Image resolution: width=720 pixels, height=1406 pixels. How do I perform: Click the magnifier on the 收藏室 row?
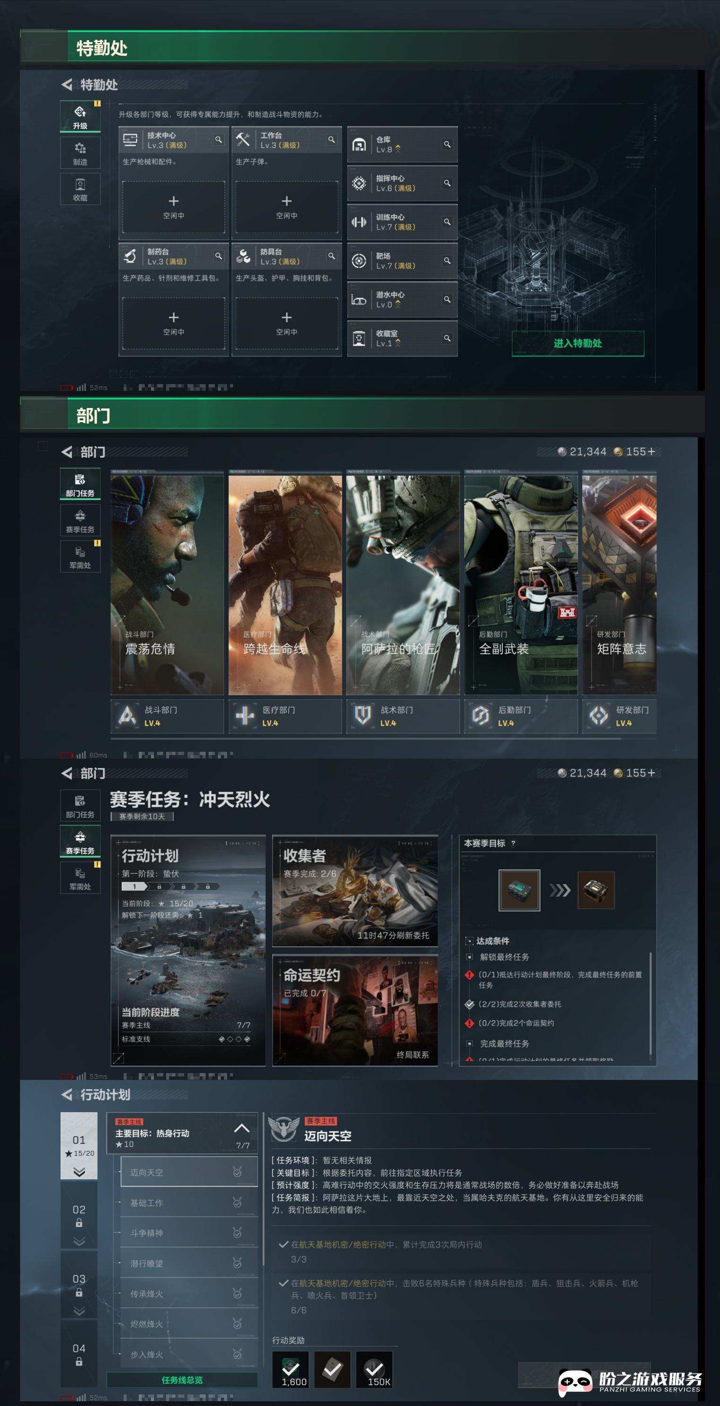tap(447, 338)
